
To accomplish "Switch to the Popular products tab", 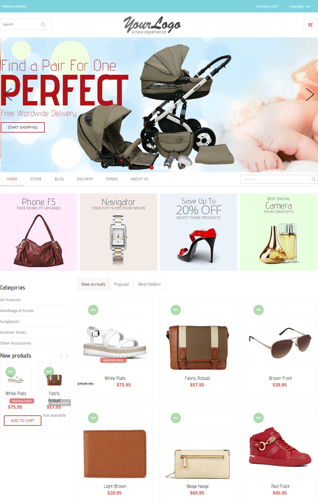I will tap(122, 284).
